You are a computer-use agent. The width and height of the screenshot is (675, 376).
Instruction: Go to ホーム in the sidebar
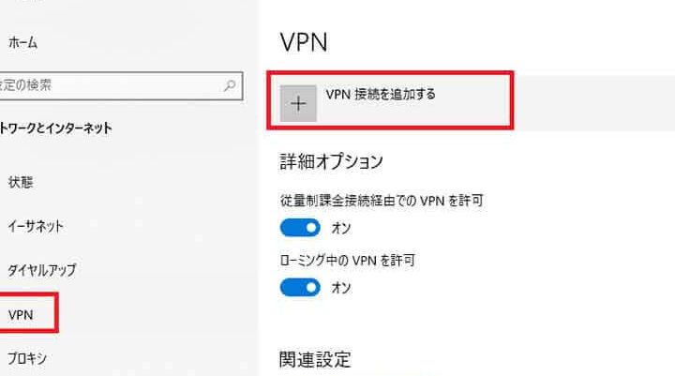pos(22,42)
